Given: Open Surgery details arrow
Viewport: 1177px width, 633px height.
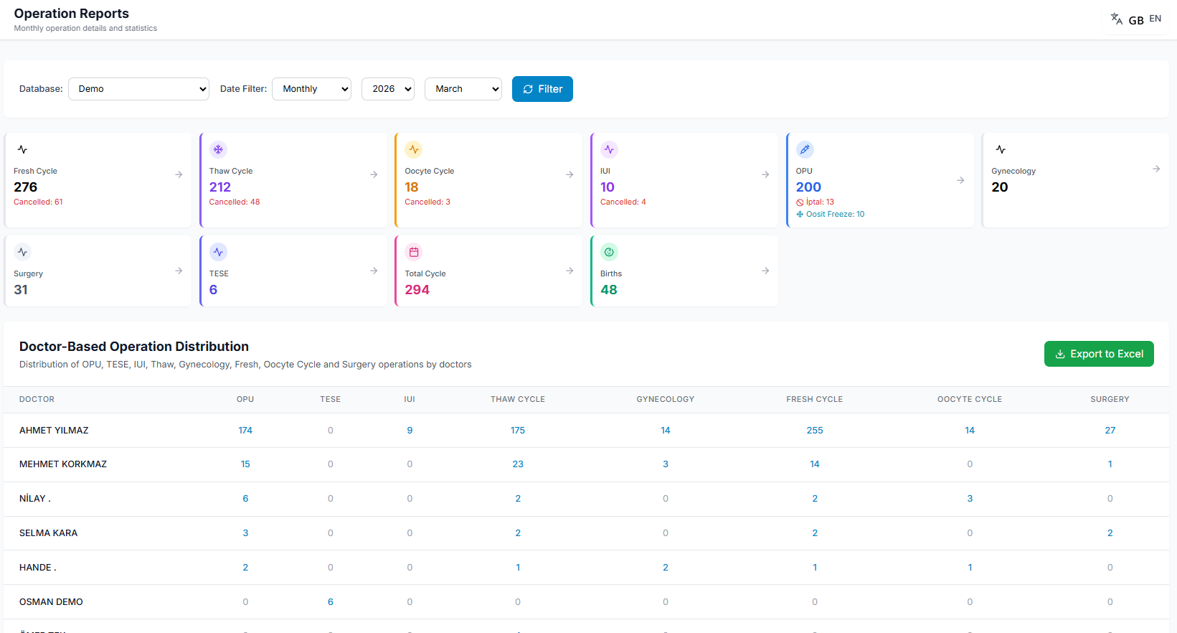Looking at the screenshot, I should [179, 271].
